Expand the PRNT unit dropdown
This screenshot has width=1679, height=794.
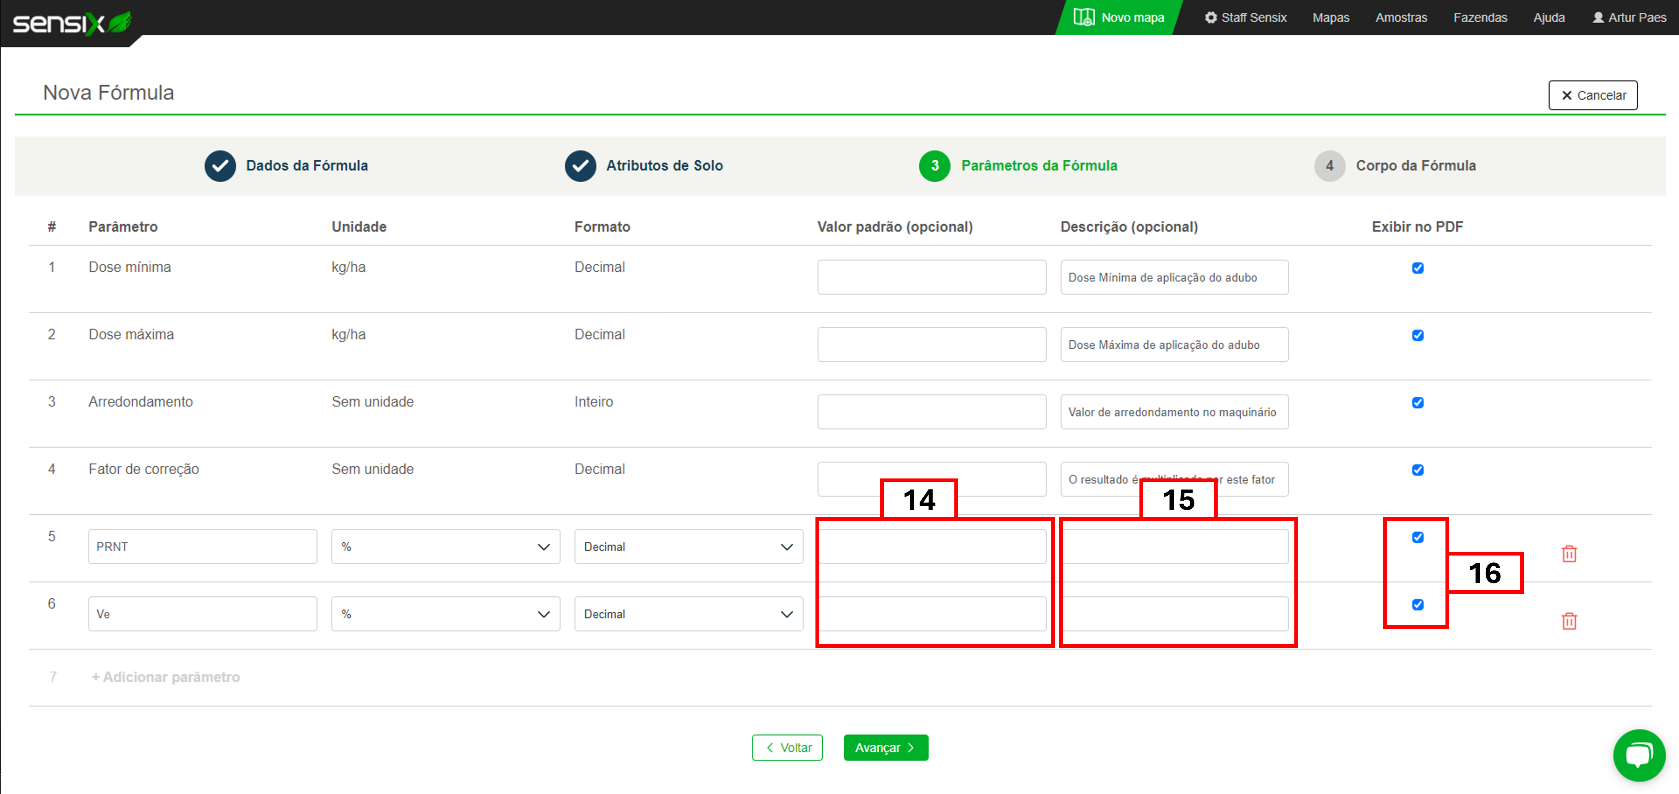[x=445, y=546]
